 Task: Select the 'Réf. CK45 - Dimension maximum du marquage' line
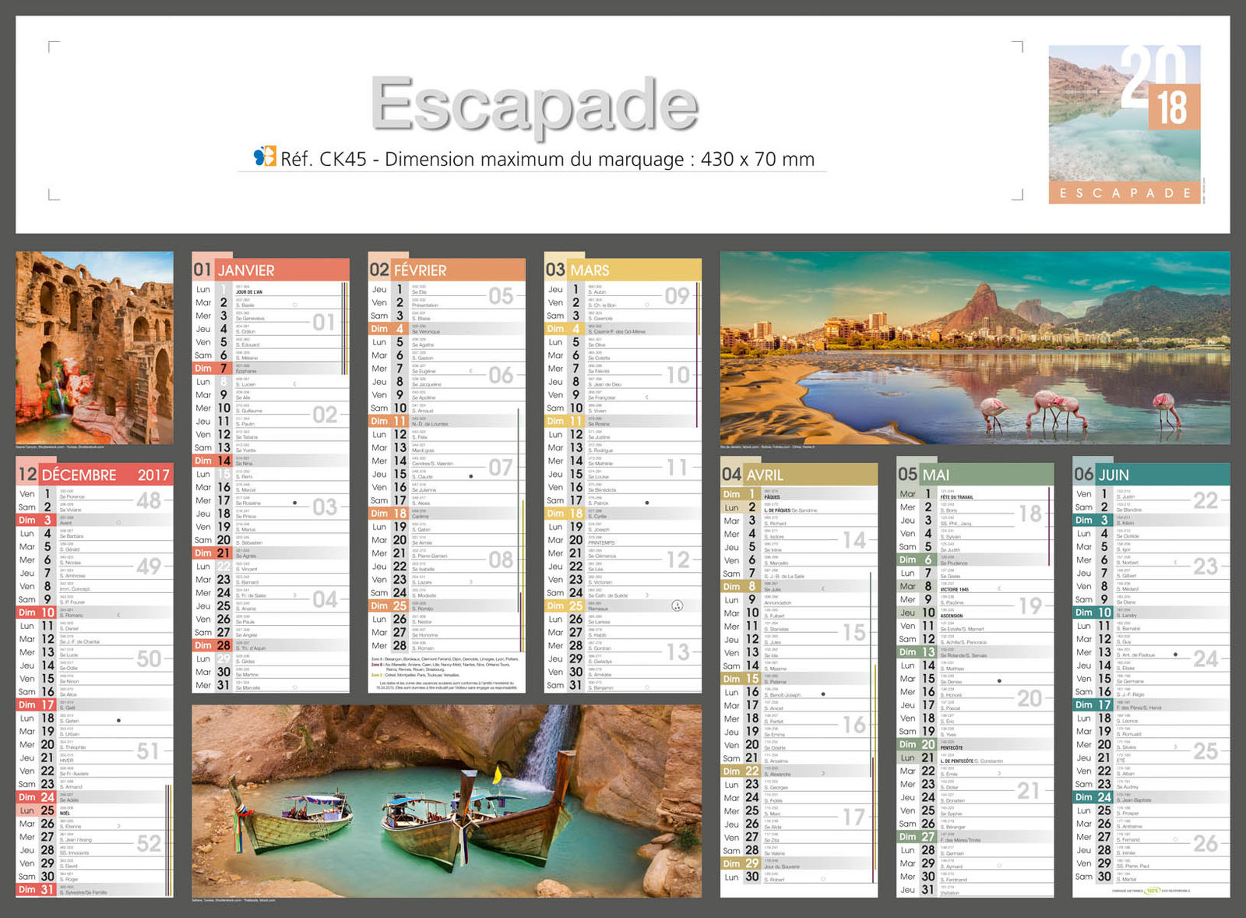(x=547, y=159)
